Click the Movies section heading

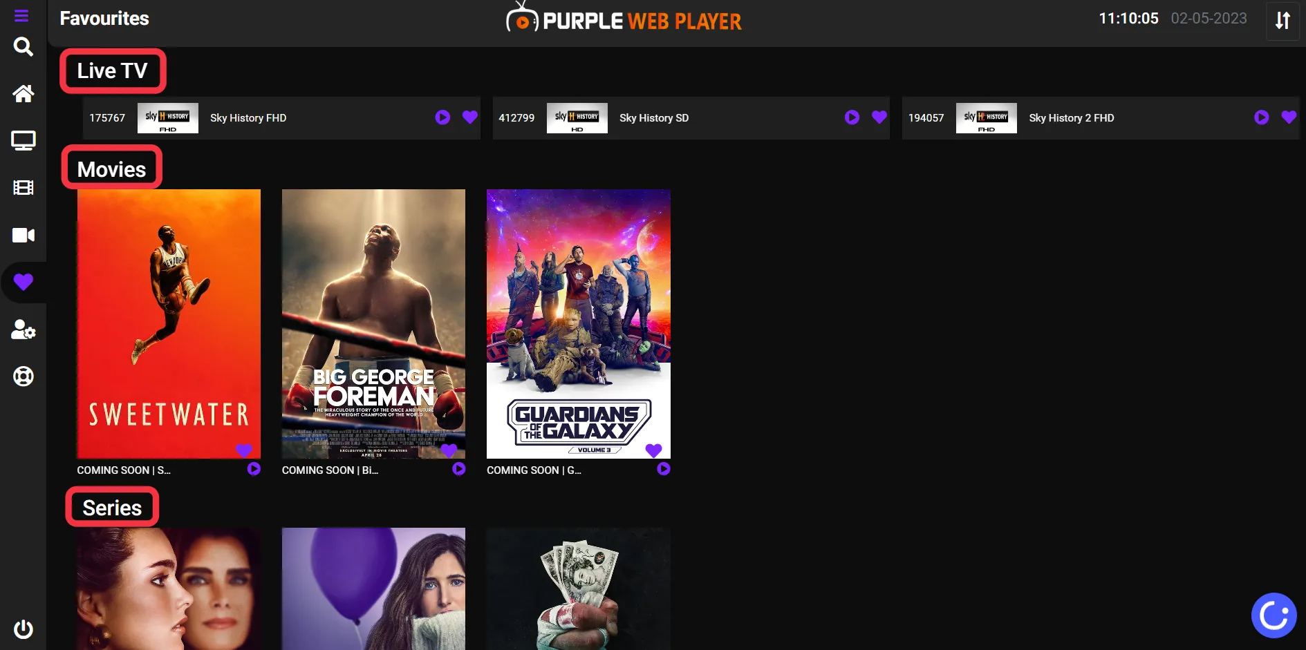[112, 169]
